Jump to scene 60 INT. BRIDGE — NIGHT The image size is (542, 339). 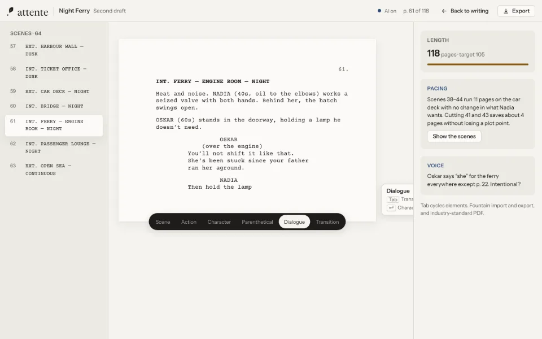click(x=54, y=106)
